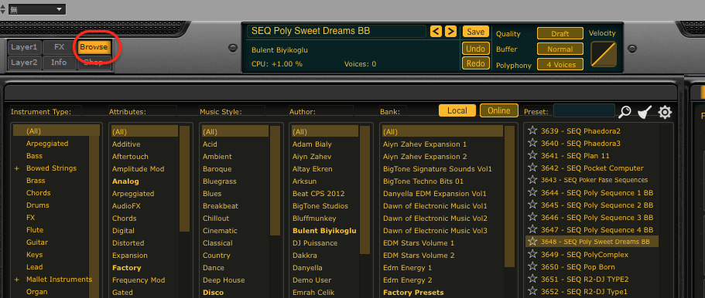Open the top-left dropdown selector
Screen dimensions: 705x298
coord(37,9)
